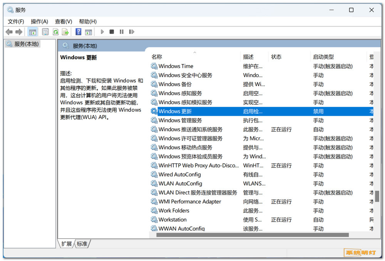Screen dimensions: 385x261
Task: Select the Windows 许可证管理器服务 row
Action: click(261, 138)
